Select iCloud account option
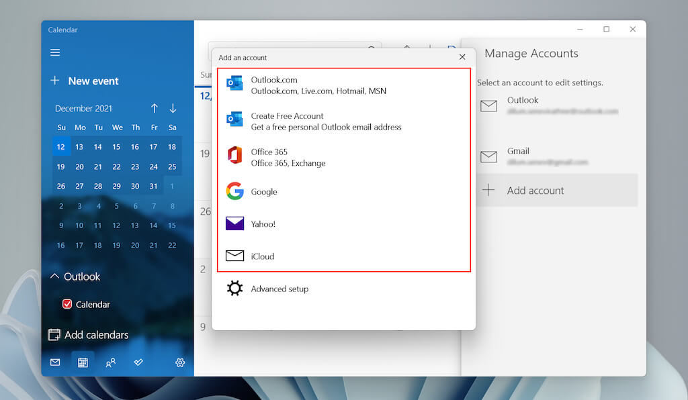 tap(344, 256)
